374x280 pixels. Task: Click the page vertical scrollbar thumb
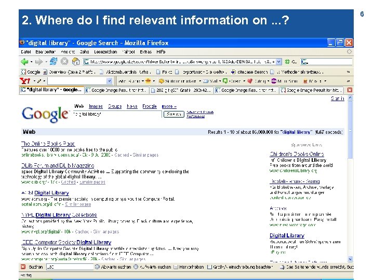350,130
